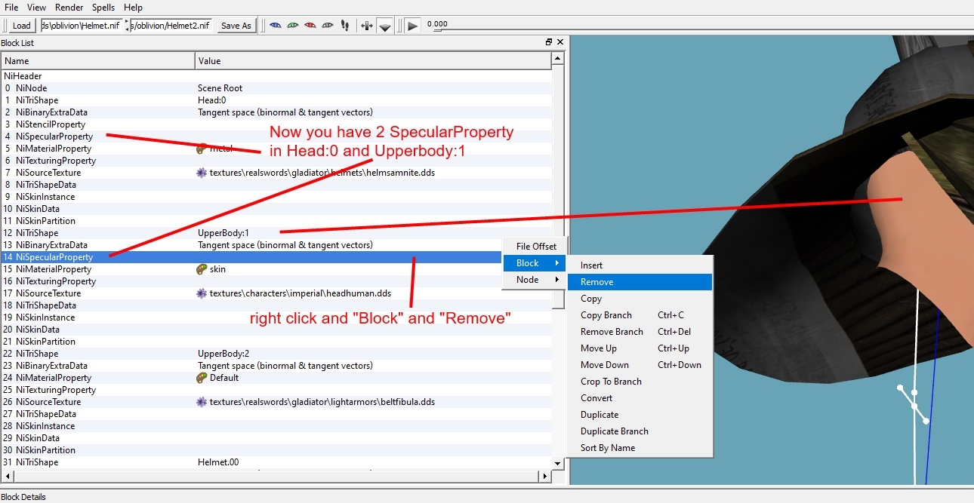974x503 pixels.
Task: Choose Move Up in the submenu
Action: tap(640, 348)
